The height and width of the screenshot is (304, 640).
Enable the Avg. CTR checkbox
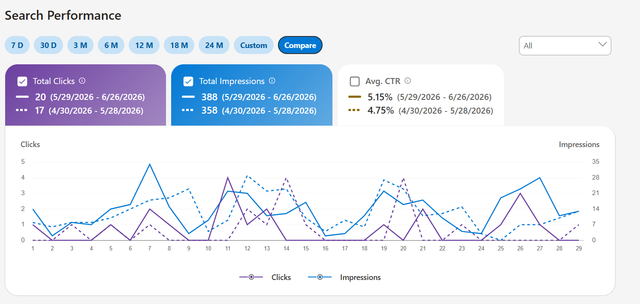point(355,81)
